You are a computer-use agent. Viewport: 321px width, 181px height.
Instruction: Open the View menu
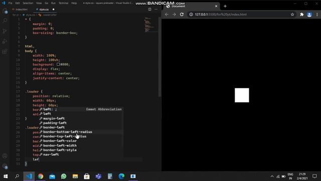39,3
